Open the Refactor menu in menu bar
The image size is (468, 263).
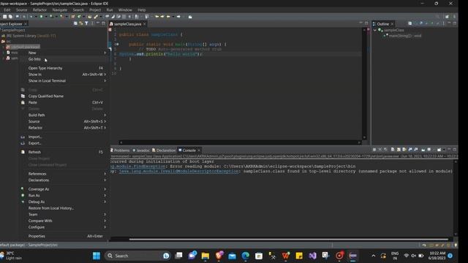tap(39, 9)
